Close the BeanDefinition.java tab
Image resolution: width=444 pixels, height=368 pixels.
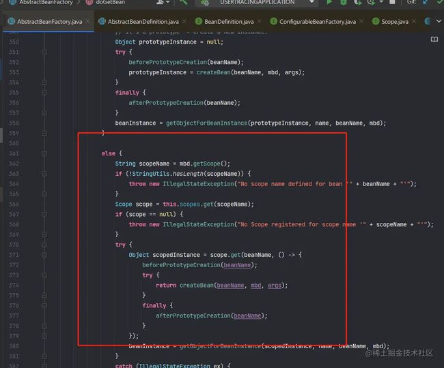259,21
